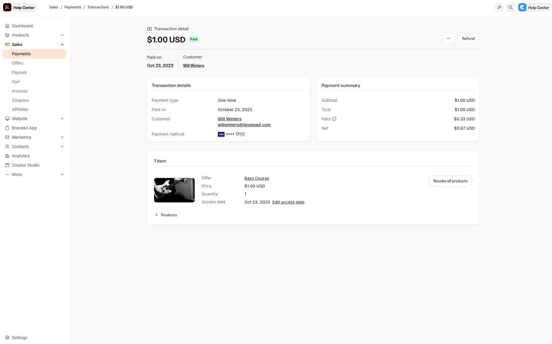Open the Edit access date link
This screenshot has height=344, width=552.
288,202
